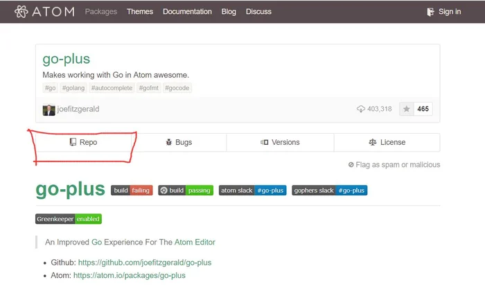The height and width of the screenshot is (300, 485).
Task: Open the atom.io packages go-plus URL
Action: coord(130,276)
